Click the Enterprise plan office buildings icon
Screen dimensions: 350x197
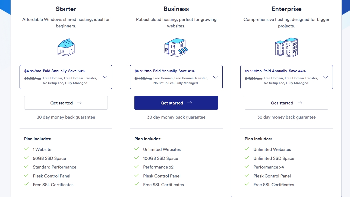[286, 47]
